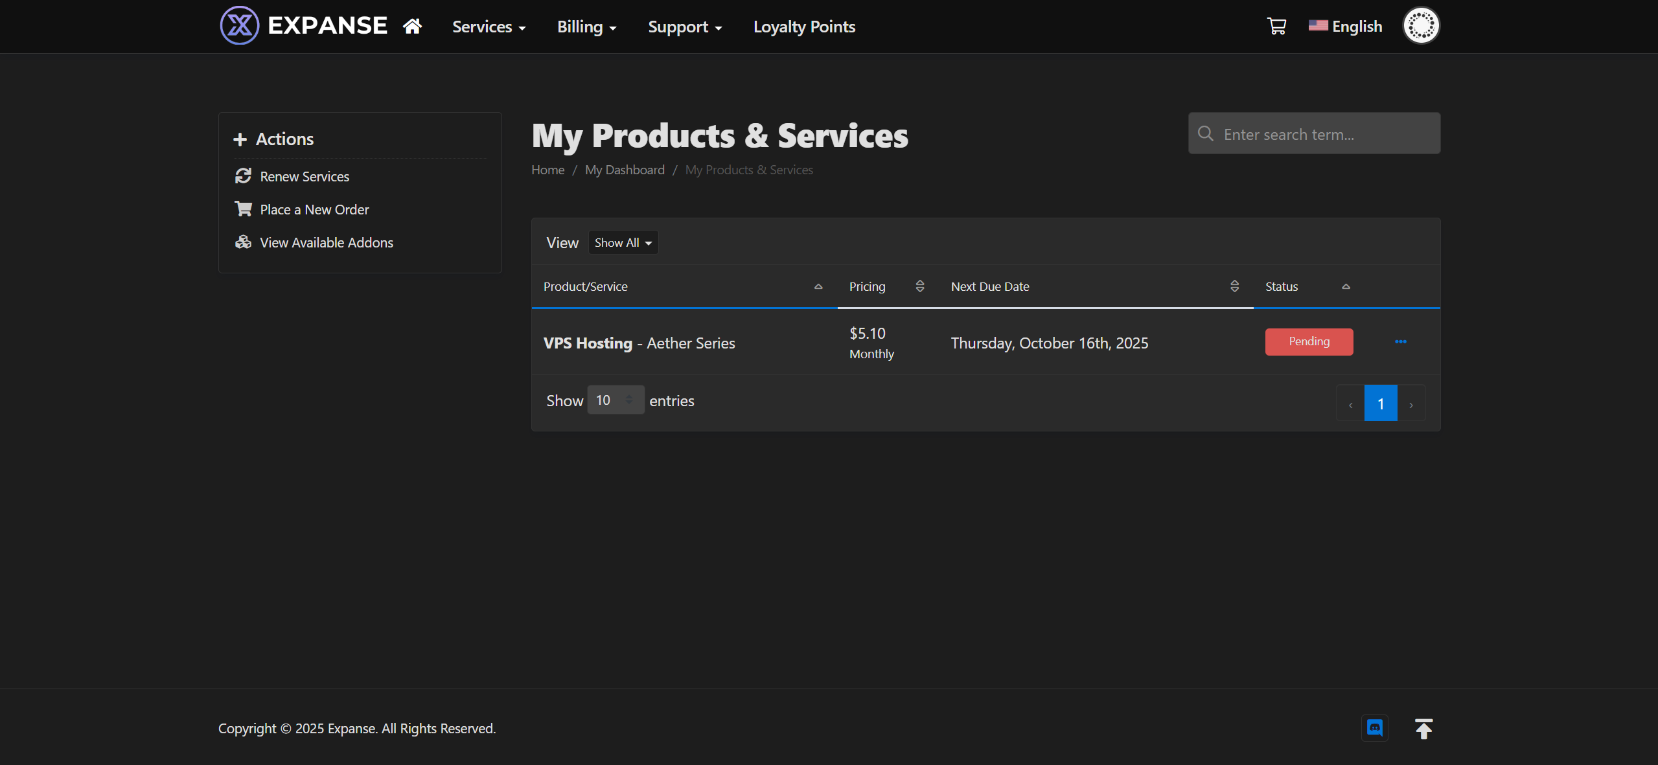
Task: Go to My Dashboard breadcrumb
Action: [625, 170]
